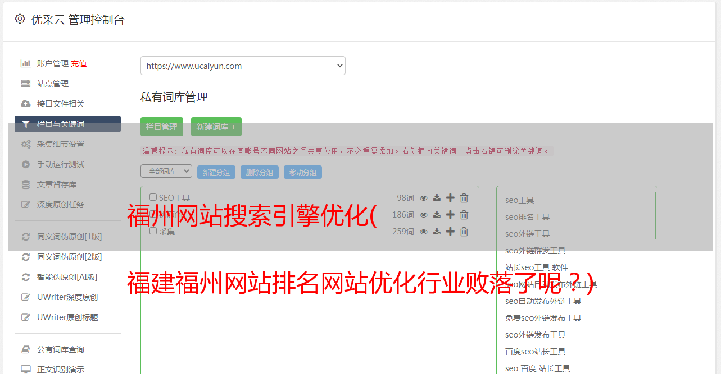Select keyword seo外链工具 in the right list

(527, 234)
